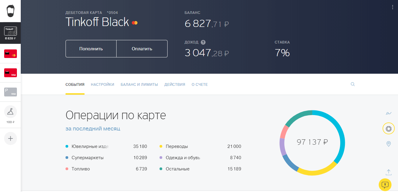Switch to donut chart view

[x=389, y=128]
